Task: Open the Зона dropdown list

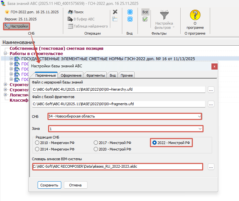Action: 125,129
